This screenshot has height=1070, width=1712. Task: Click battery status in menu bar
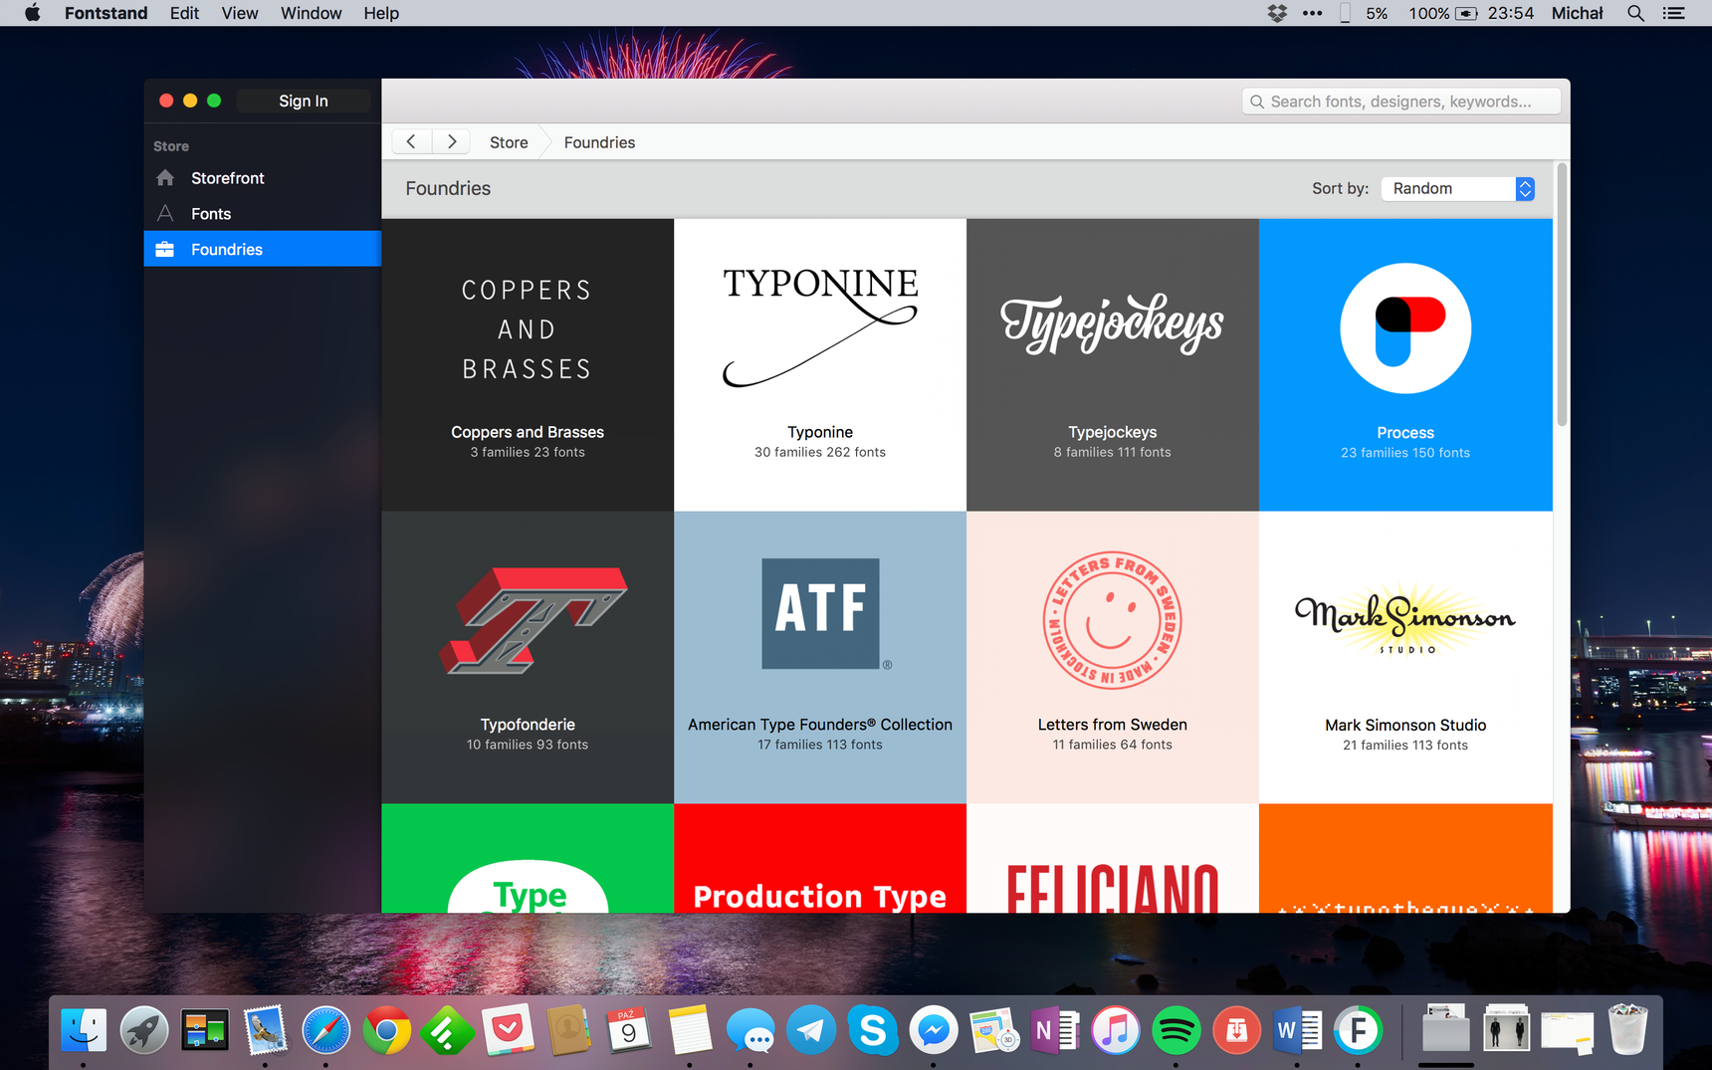(1442, 13)
